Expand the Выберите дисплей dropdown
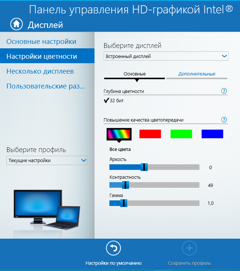Screen dimensions: 240x271 [x=166, y=56]
